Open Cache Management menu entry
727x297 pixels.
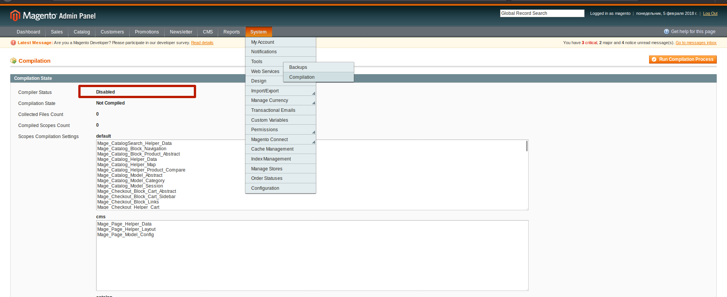point(280,149)
